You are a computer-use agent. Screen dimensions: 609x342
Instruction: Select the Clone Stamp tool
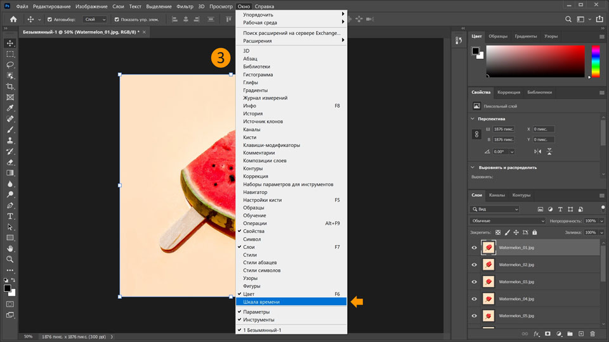coord(10,141)
